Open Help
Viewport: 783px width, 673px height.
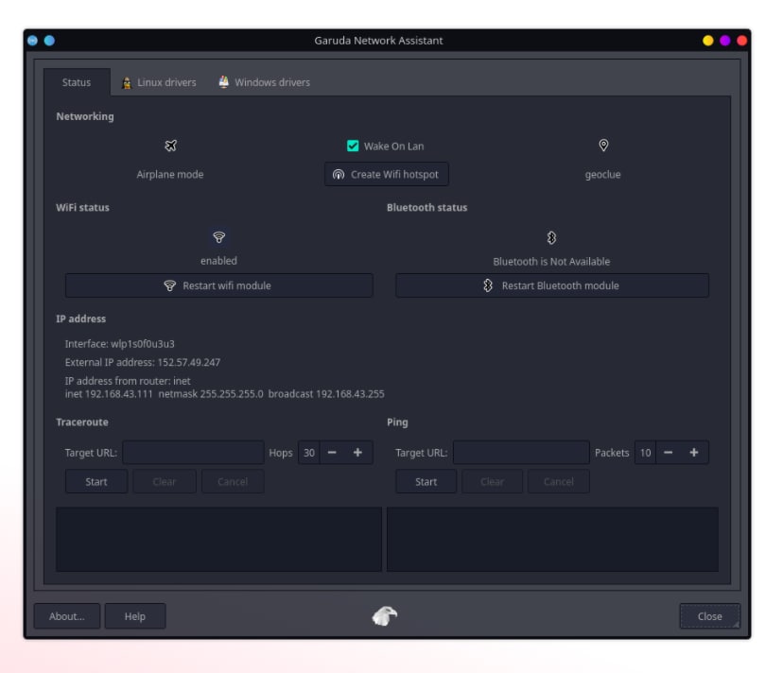click(x=135, y=616)
